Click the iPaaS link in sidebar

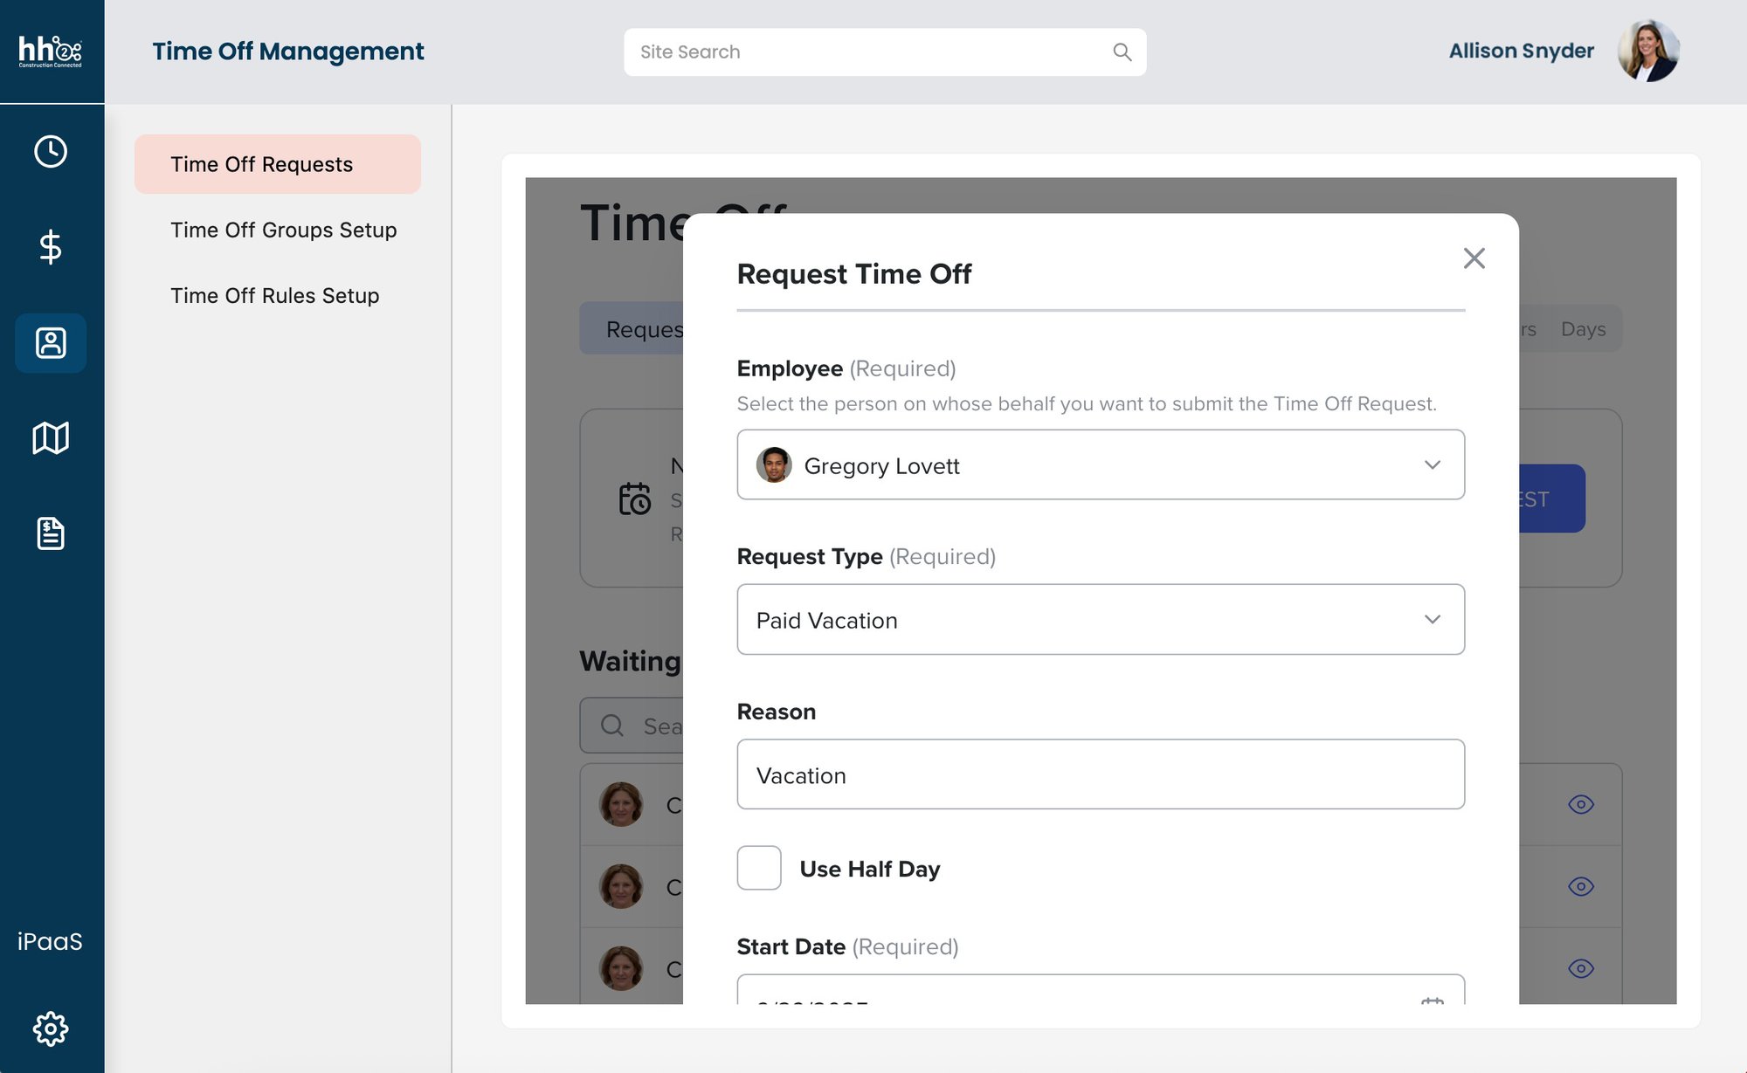(x=50, y=941)
